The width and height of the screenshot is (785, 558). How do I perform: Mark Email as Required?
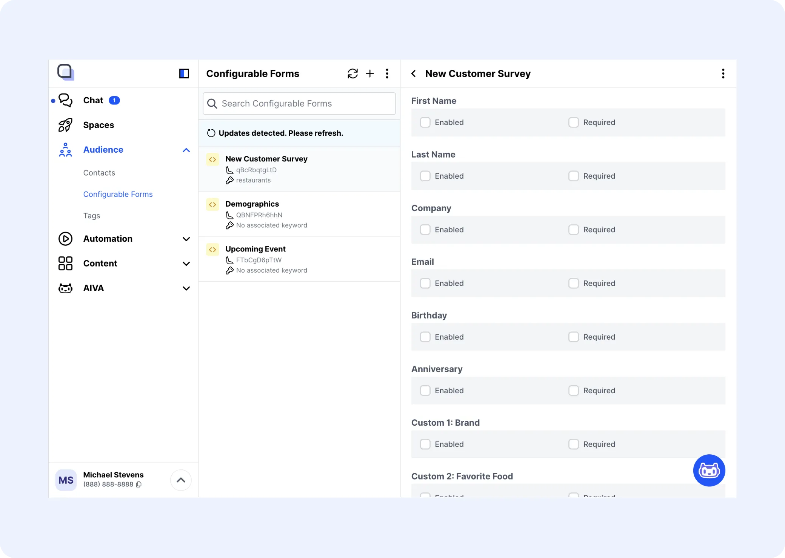(x=574, y=283)
